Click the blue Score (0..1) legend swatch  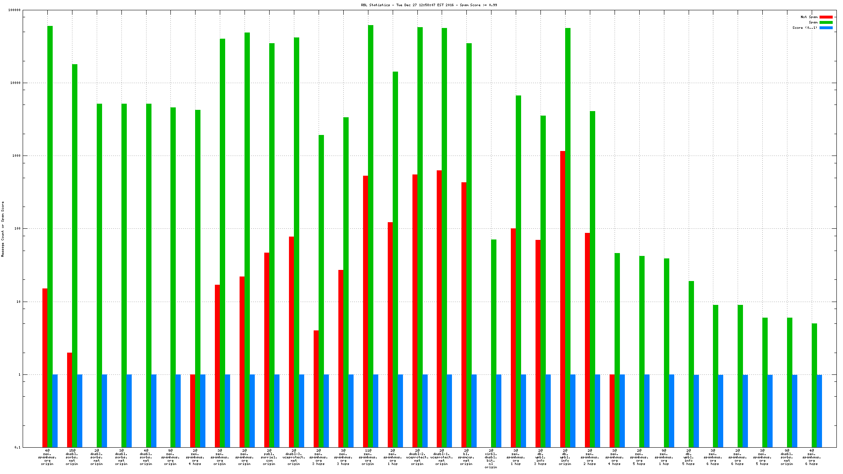coord(826,28)
